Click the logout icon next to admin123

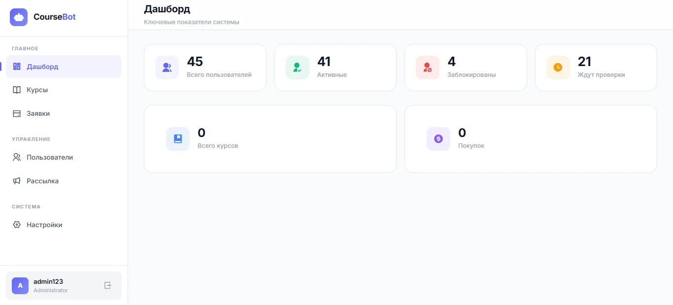pos(108,285)
